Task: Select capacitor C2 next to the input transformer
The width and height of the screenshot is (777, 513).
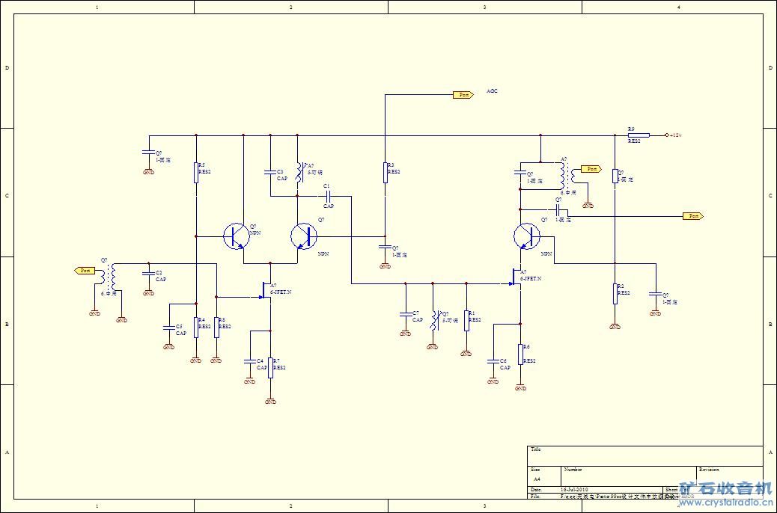Action: coord(149,273)
